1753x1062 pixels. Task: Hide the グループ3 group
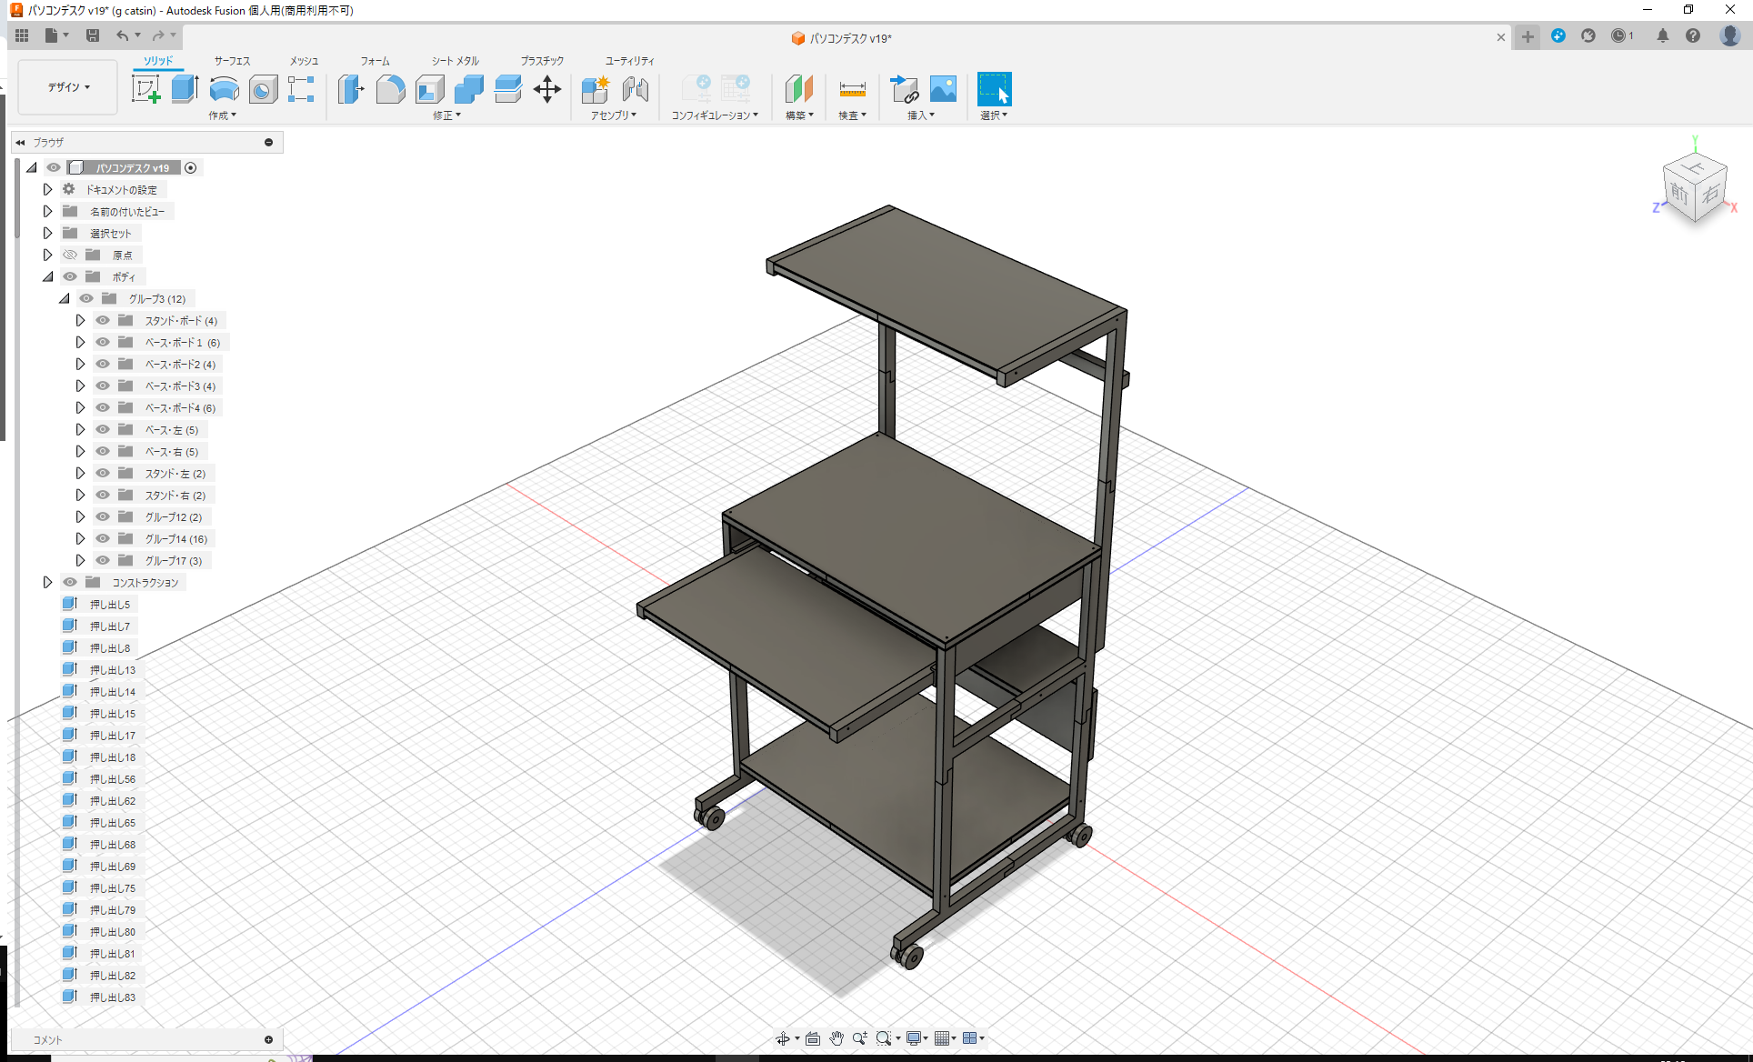(x=86, y=298)
